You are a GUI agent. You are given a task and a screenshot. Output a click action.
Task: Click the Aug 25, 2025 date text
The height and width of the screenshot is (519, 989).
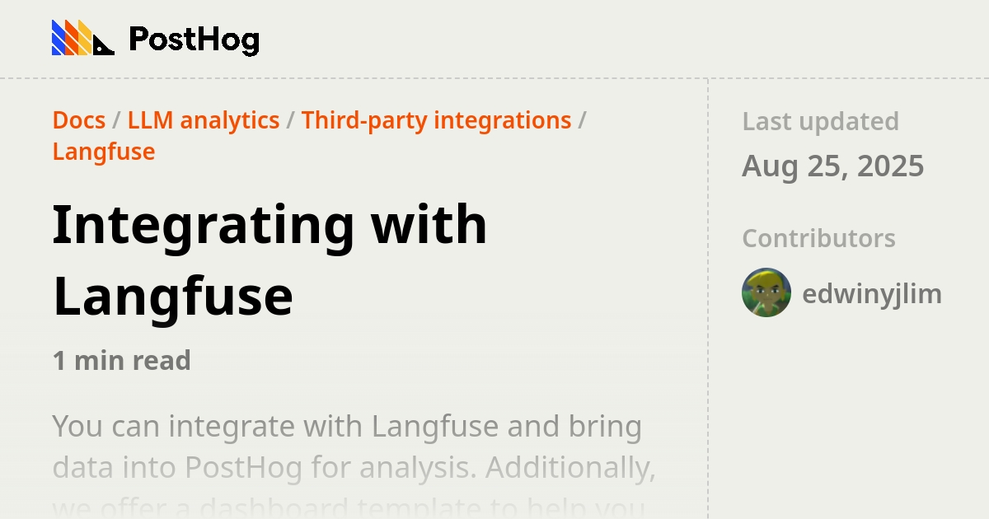833,166
